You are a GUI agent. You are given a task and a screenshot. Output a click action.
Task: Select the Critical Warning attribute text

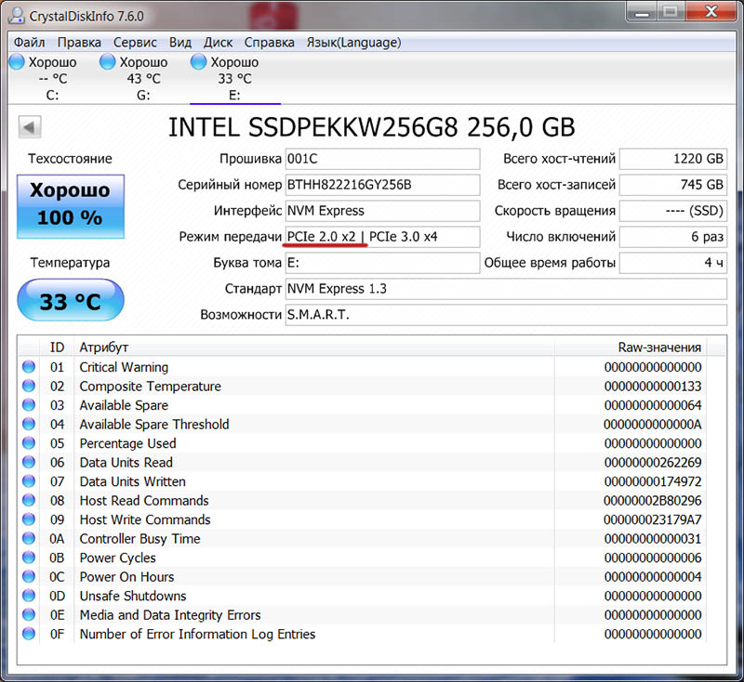point(124,367)
